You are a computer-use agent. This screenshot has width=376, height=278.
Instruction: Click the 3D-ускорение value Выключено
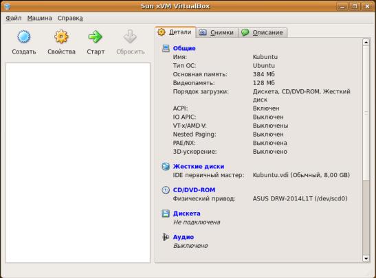[x=270, y=152]
